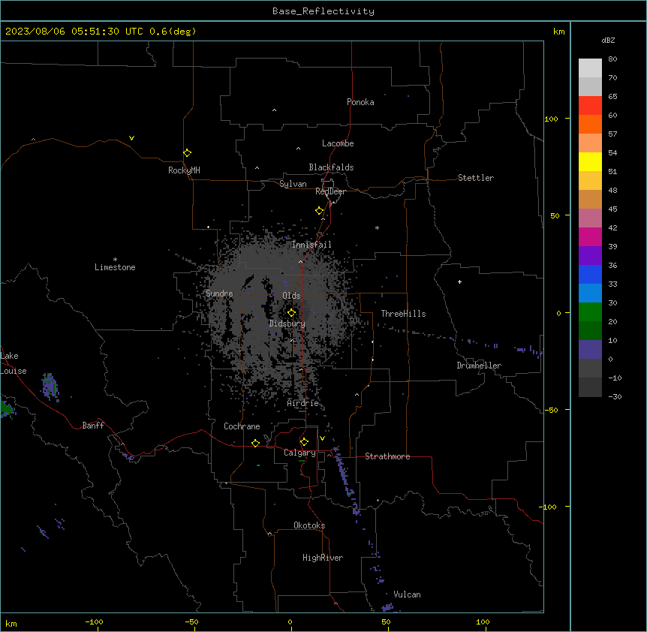Click the Blackfalds city label

(331, 167)
